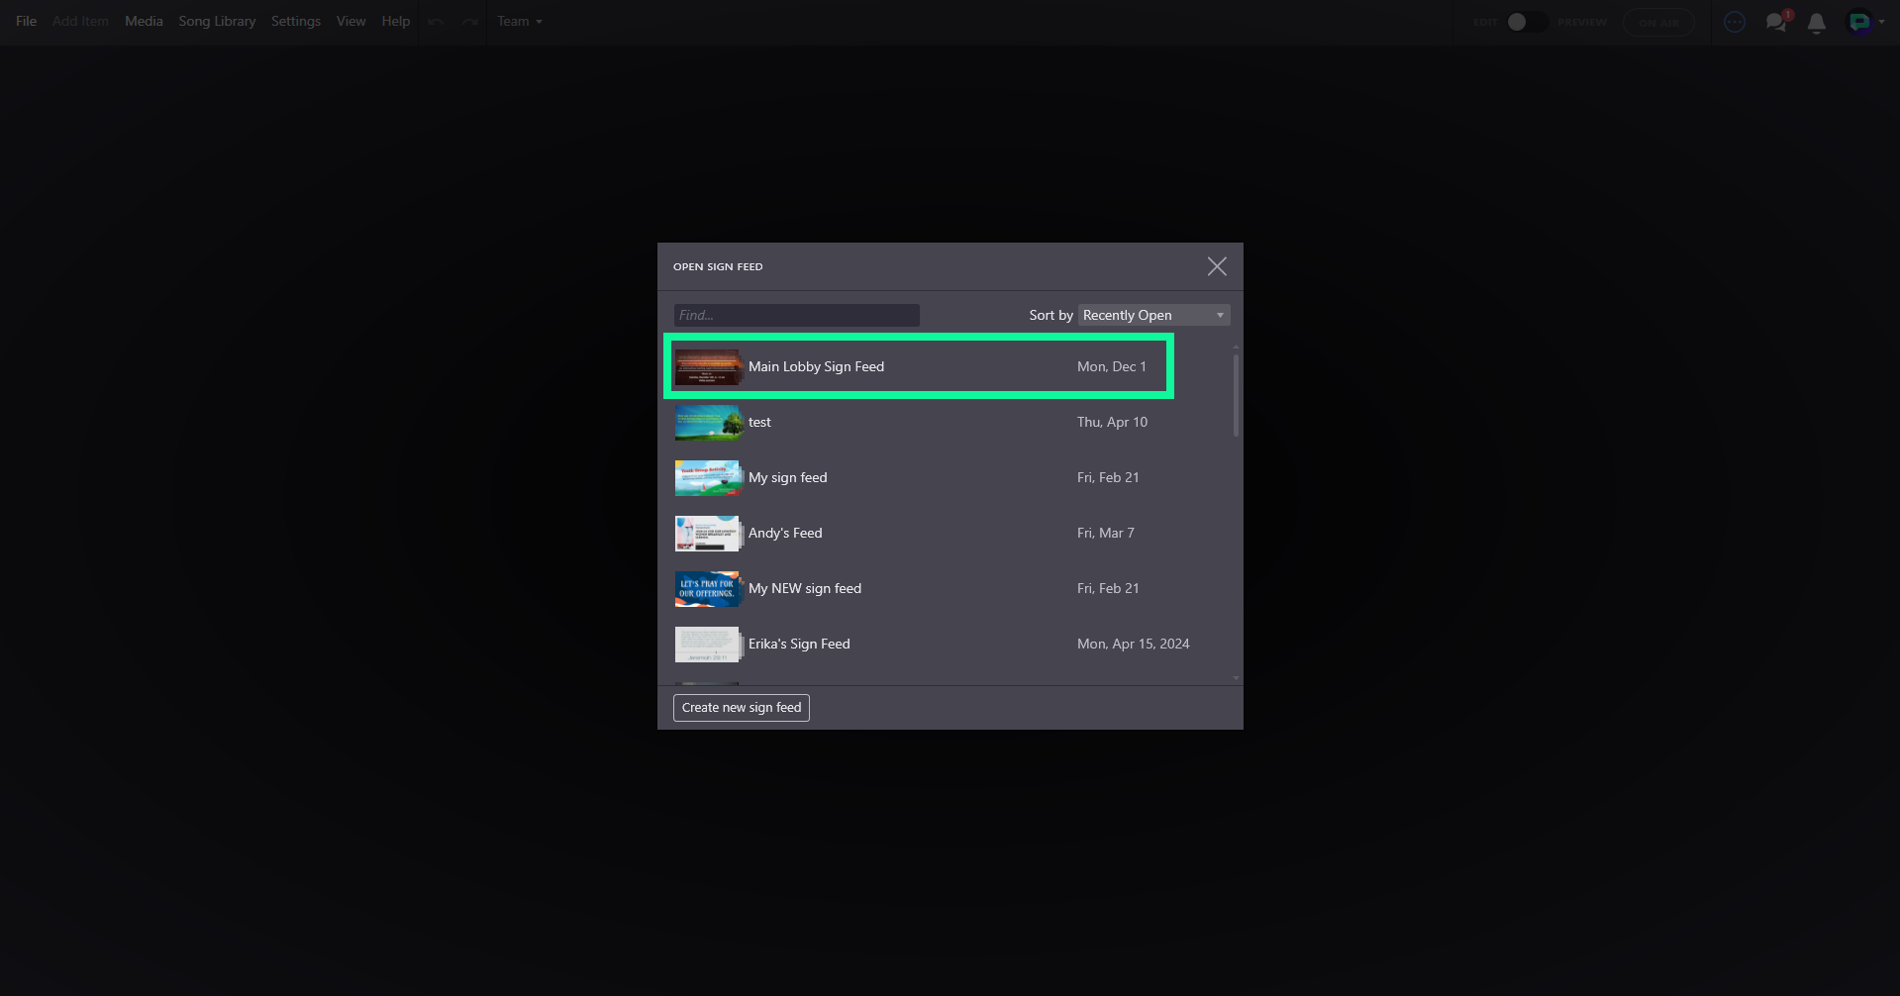1900x996 pixels.
Task: Close the Open Sign Feed dialog
Action: coord(1217,266)
